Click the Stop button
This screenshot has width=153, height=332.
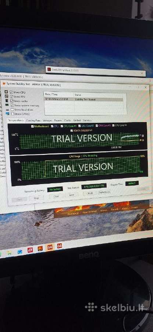(36, 198)
